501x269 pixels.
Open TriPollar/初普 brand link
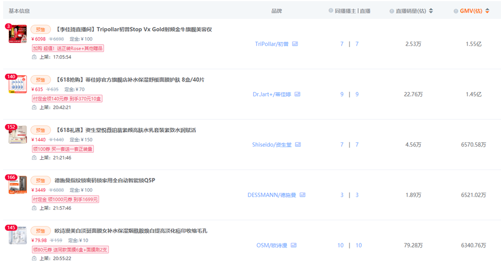pos(272,44)
